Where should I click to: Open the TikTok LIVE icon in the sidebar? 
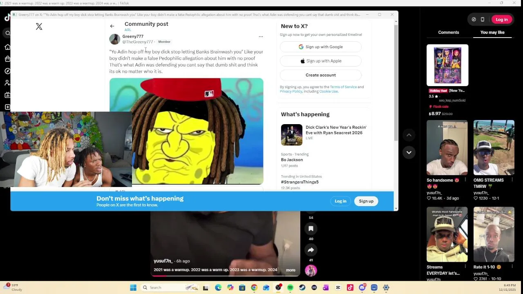click(7, 95)
